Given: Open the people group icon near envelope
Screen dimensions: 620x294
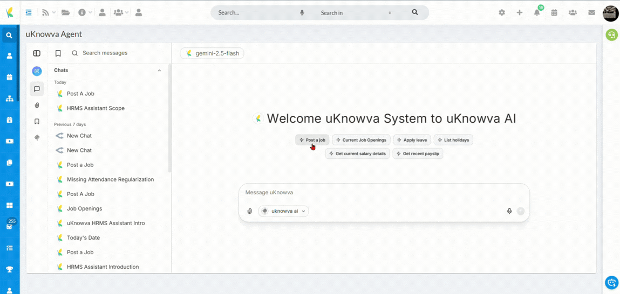Looking at the screenshot, I should click(573, 12).
